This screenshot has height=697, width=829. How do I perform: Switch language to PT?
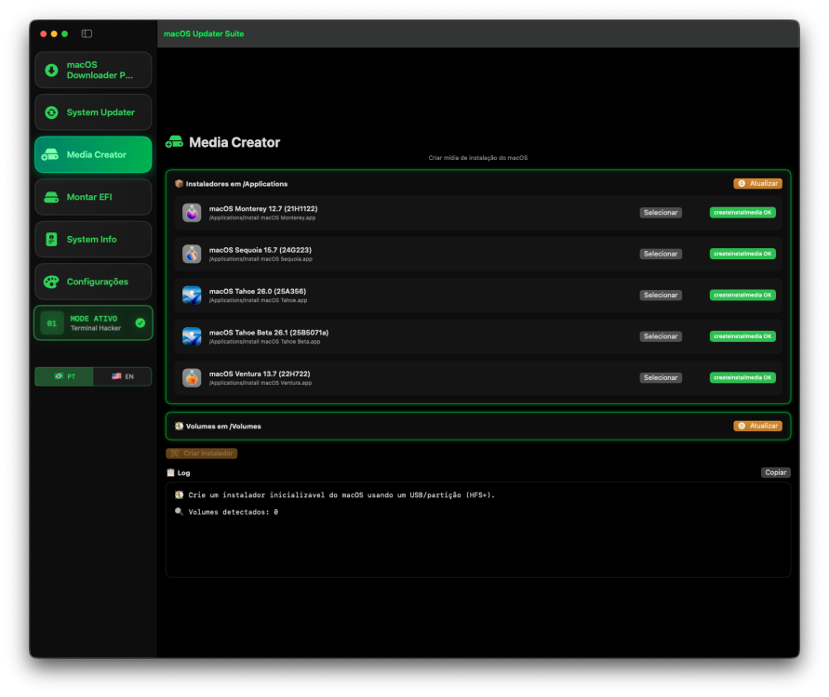coord(64,376)
